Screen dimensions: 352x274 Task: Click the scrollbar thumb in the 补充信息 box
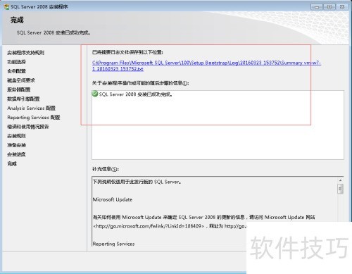point(340,189)
